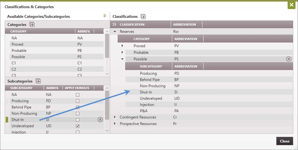This screenshot has height=150, width=298.
Task: Click the double-chevron icon beside Classification header
Action: [114, 24]
